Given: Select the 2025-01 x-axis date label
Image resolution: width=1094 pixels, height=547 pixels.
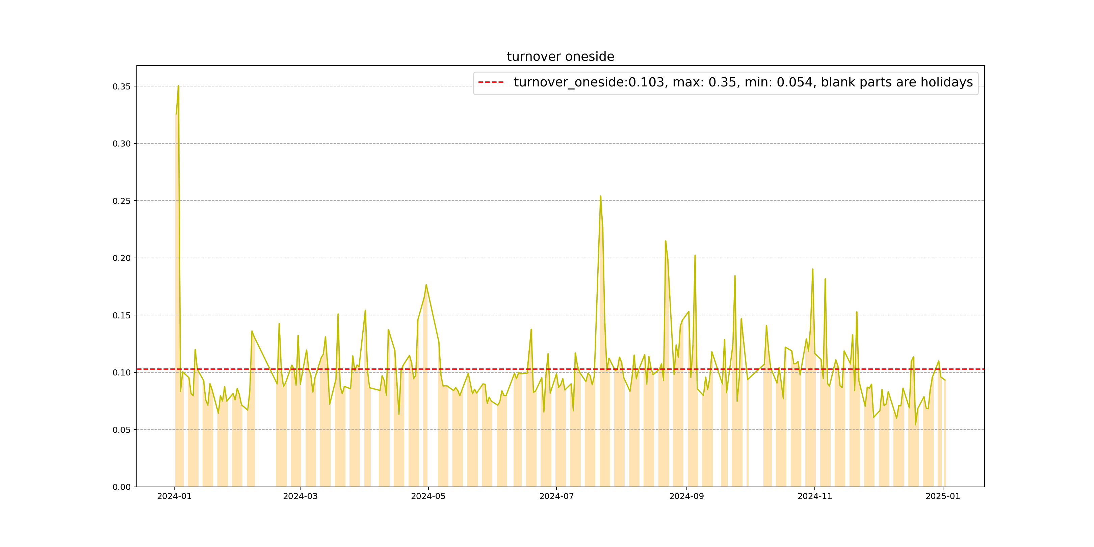Looking at the screenshot, I should pos(943,496).
